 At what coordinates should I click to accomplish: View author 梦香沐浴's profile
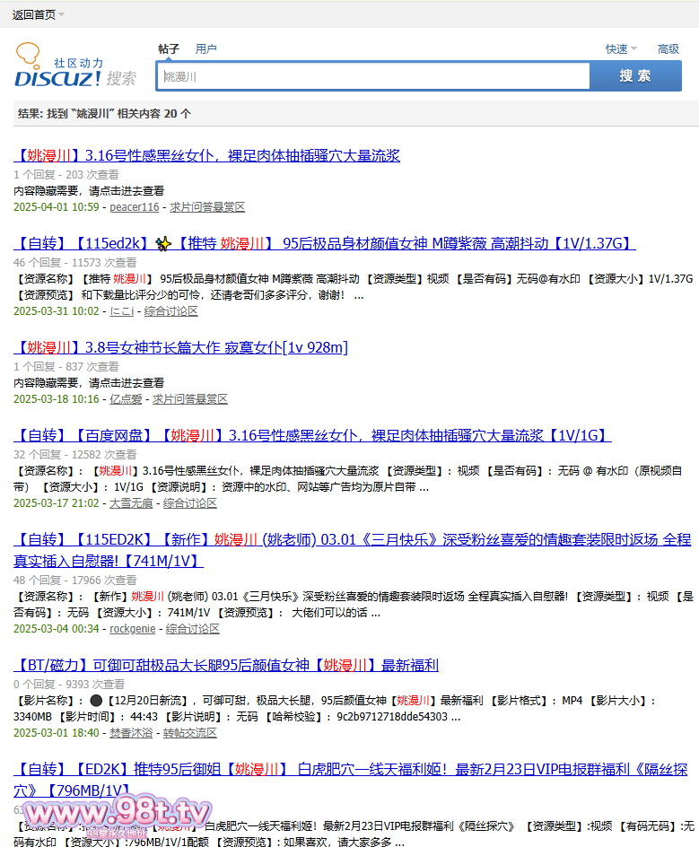coord(131,733)
